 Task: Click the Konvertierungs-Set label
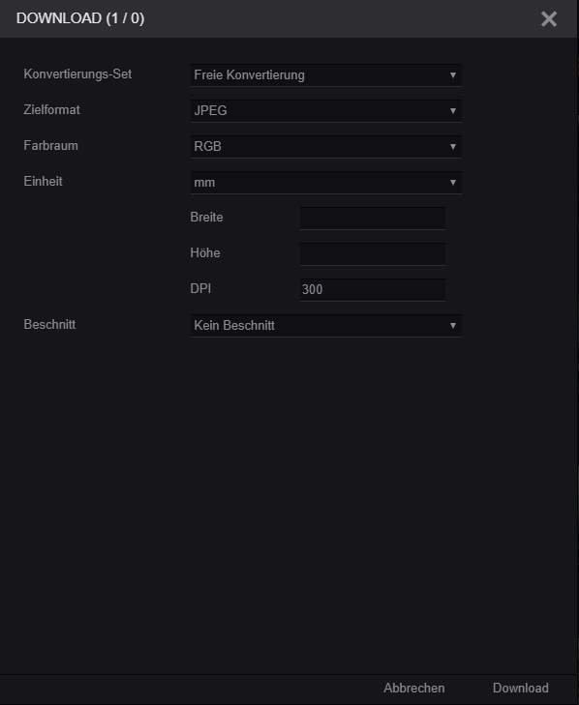[77, 74]
